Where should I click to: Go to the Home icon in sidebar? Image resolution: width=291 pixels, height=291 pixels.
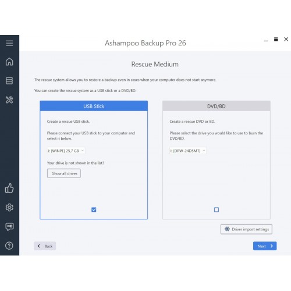click(x=9, y=62)
